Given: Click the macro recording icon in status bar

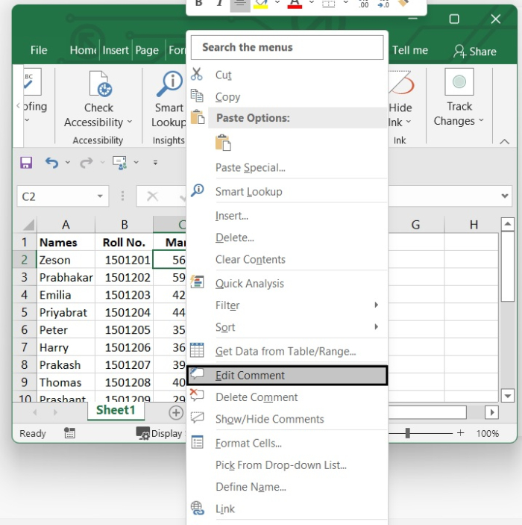Looking at the screenshot, I should coord(69,433).
